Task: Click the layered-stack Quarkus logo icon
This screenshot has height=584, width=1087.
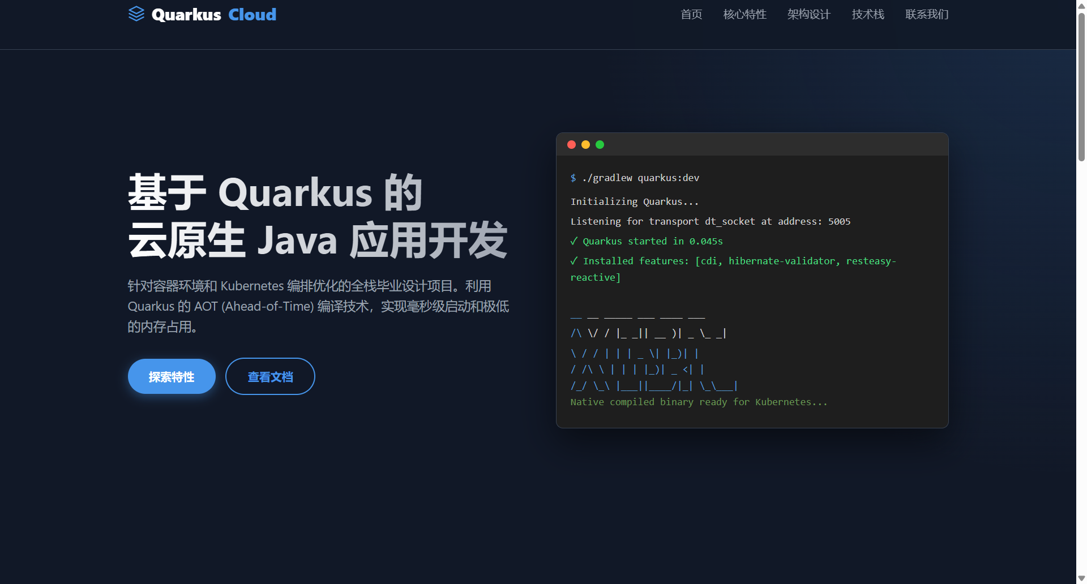Action: coord(136,14)
